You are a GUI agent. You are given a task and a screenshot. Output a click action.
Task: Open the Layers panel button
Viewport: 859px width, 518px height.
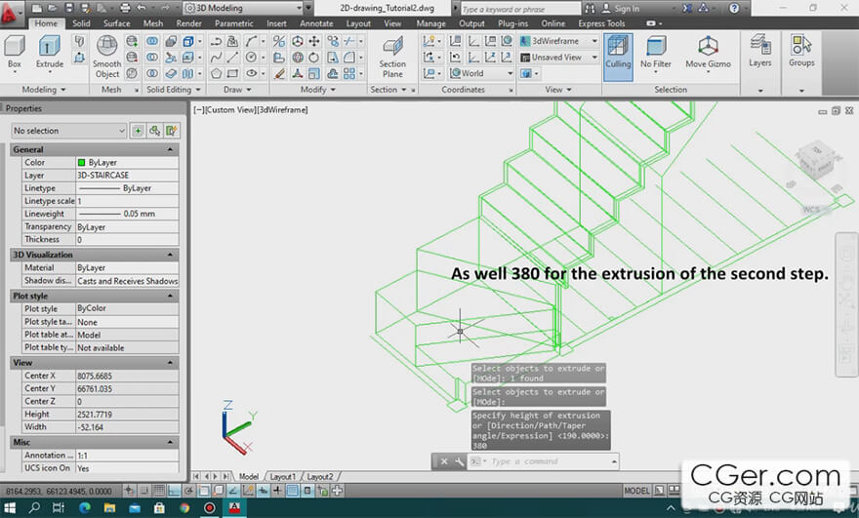coord(759,51)
